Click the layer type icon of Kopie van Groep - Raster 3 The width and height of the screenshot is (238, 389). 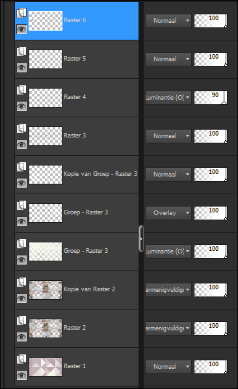(21, 167)
